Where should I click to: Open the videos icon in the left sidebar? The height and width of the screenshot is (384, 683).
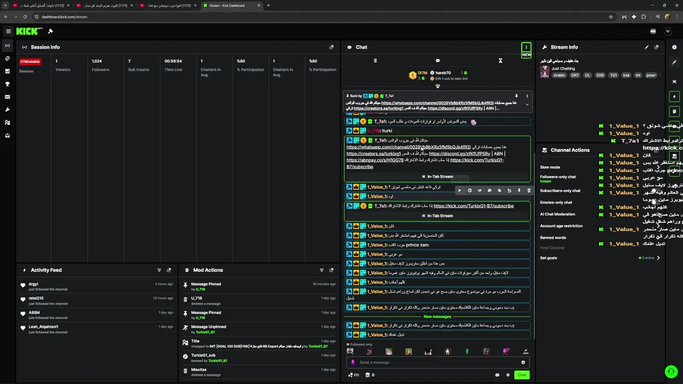[x=7, y=97]
